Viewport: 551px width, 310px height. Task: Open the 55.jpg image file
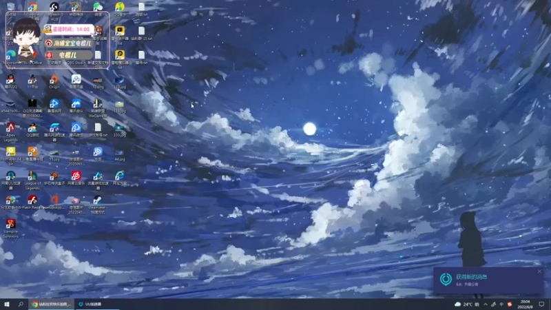click(x=54, y=152)
